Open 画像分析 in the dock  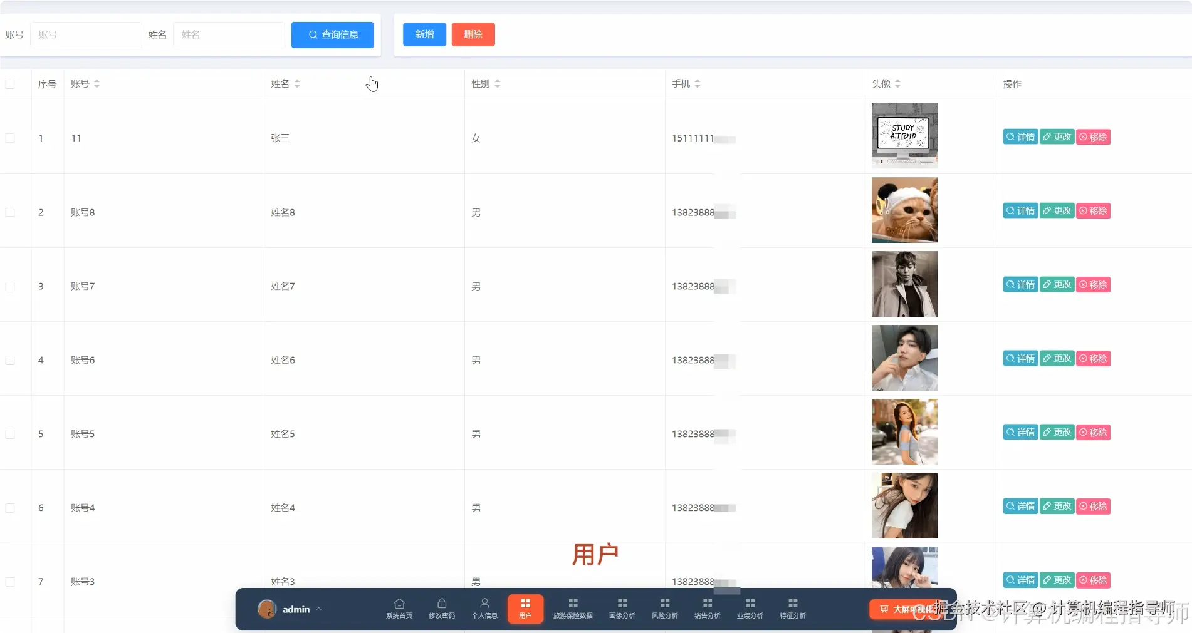pyautogui.click(x=622, y=609)
